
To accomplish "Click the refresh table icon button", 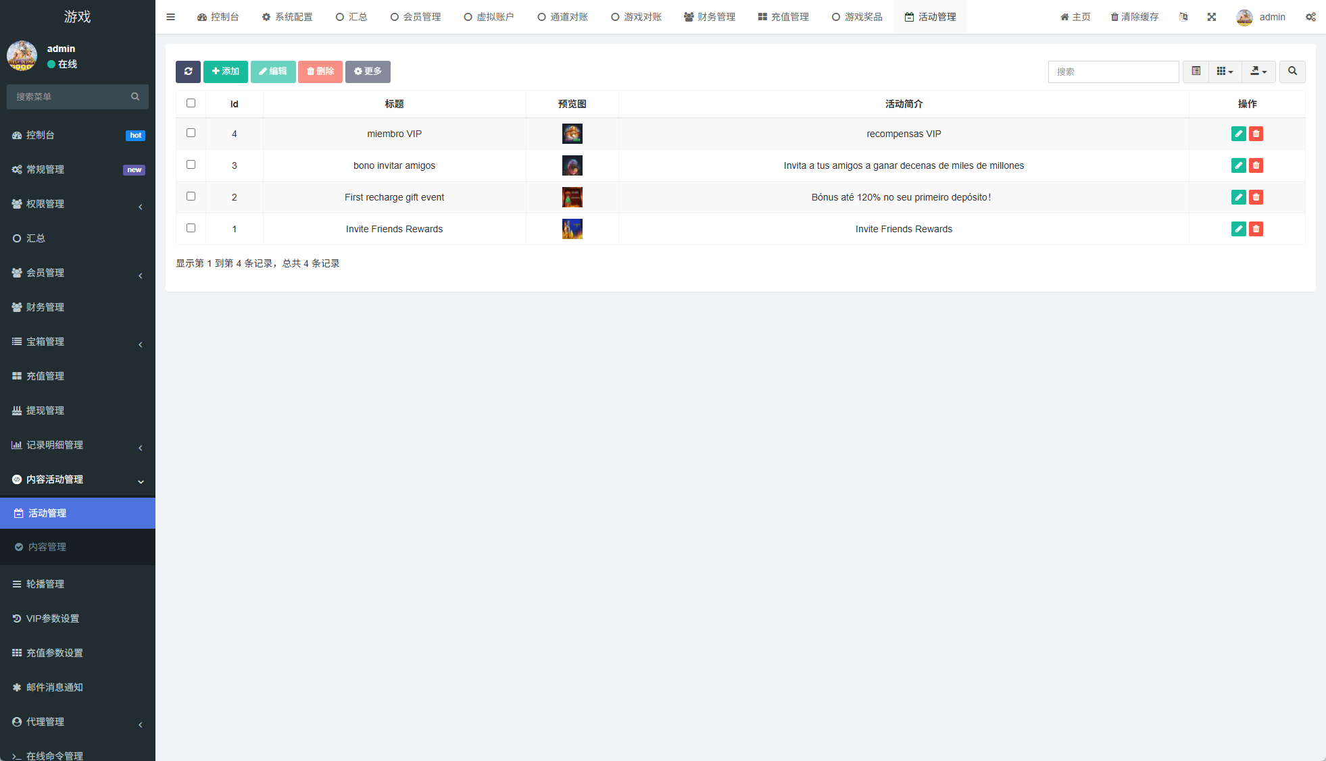I will click(x=188, y=72).
